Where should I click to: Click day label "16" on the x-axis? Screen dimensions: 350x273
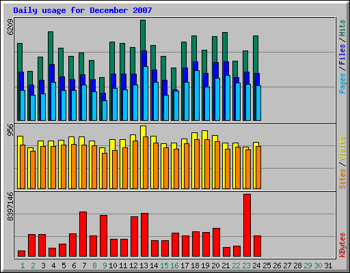point(174,265)
